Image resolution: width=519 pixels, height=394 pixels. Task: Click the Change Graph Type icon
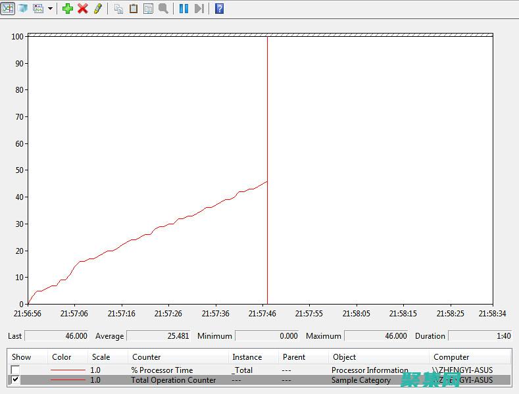[38, 9]
